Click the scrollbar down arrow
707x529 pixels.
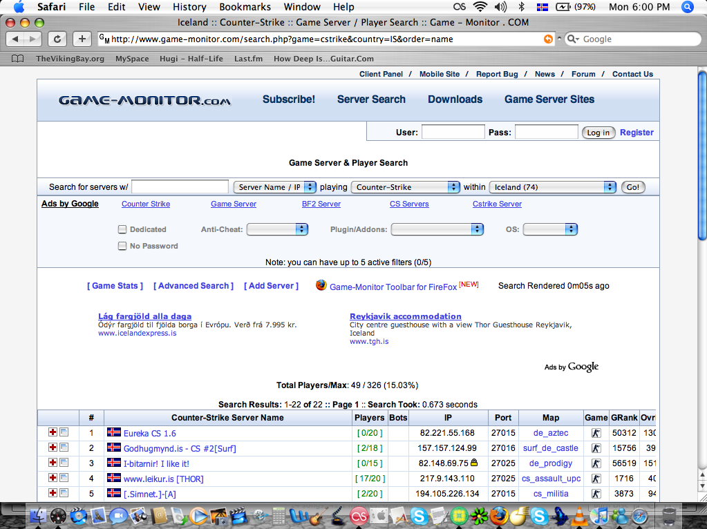coord(702,485)
